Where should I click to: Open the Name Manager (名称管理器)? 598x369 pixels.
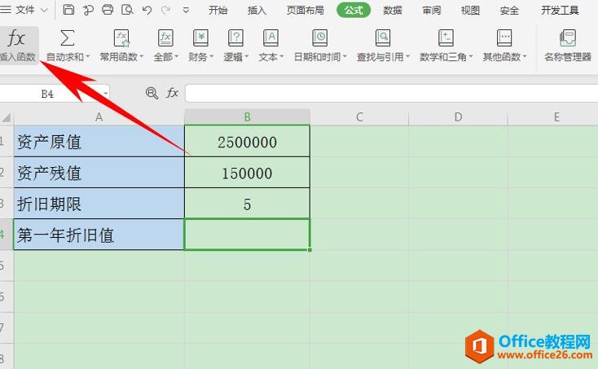[568, 46]
